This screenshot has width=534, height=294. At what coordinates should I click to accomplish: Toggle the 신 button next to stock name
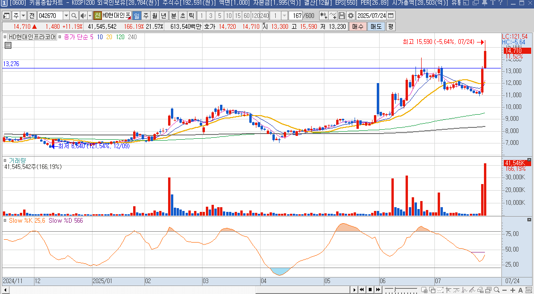97,16
